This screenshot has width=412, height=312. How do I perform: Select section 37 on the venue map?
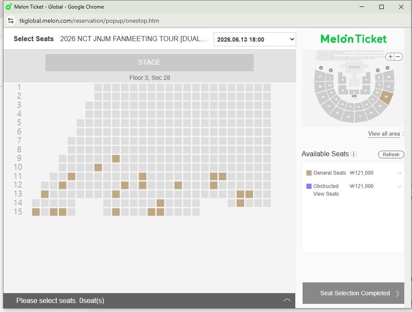point(320,76)
